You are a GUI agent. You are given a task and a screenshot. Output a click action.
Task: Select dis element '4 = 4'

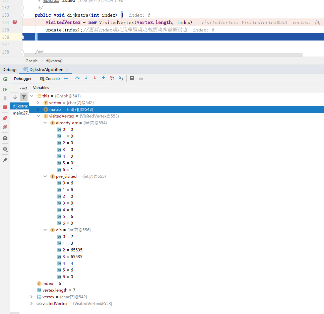[x=177, y=263]
